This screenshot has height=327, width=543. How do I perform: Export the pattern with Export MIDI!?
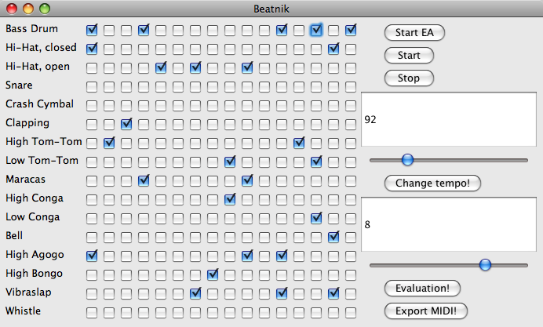pyautogui.click(x=426, y=311)
